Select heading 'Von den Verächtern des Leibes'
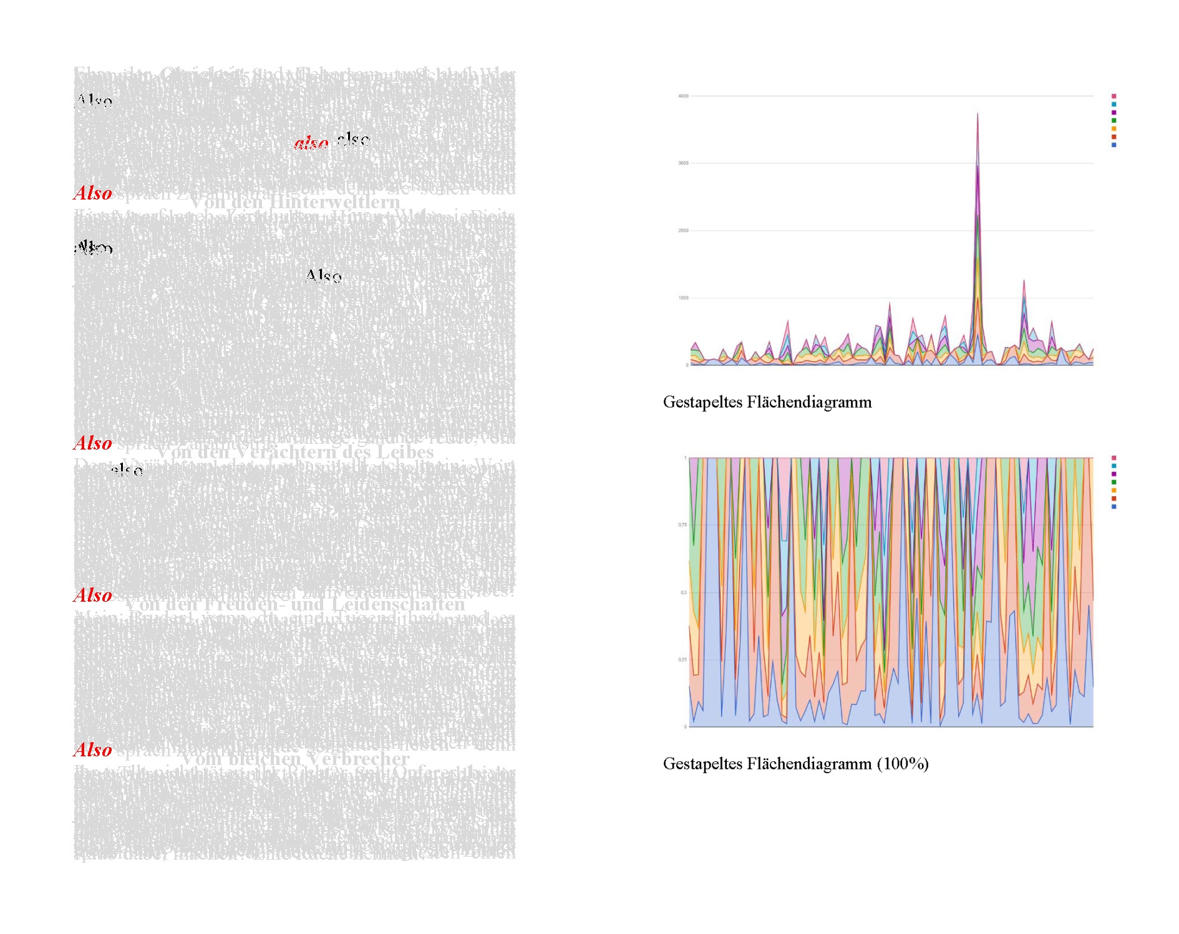1179x934 pixels. coord(294,452)
